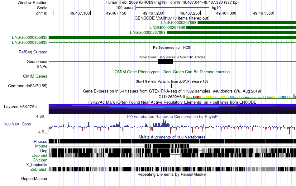Click the 49,467,100 coordinate on the ruler
296x186 pixels.
click(80, 13)
